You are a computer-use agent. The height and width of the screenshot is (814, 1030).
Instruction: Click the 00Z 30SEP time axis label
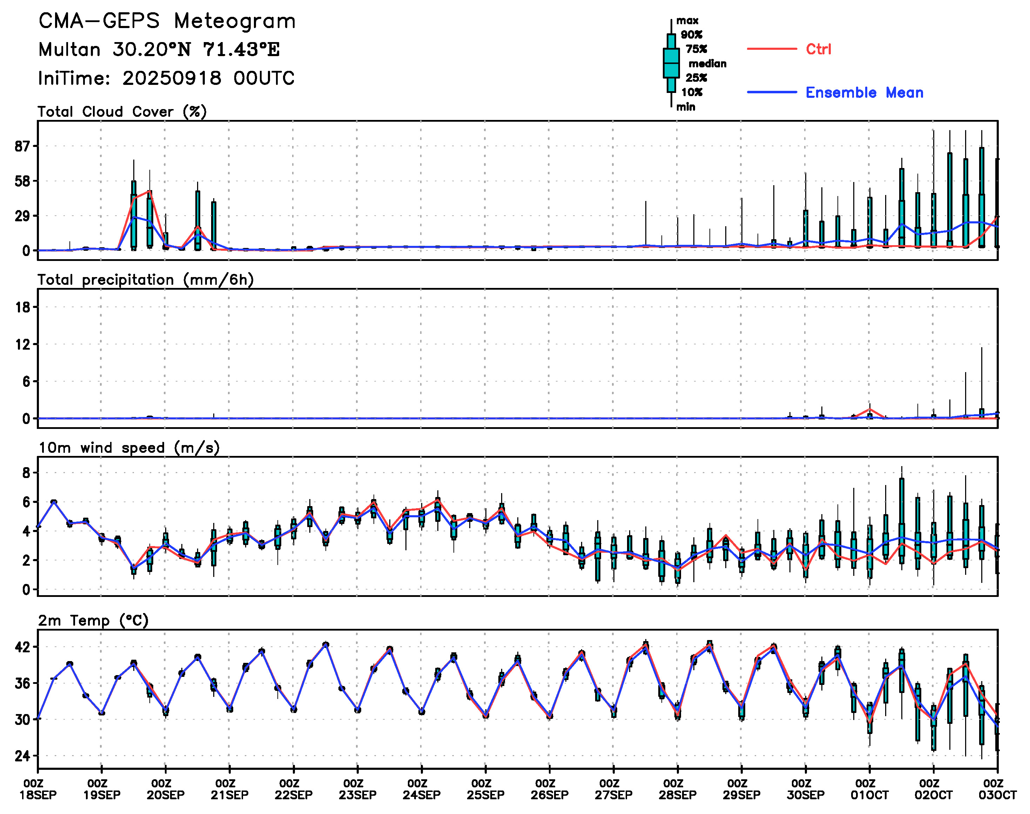pos(806,789)
